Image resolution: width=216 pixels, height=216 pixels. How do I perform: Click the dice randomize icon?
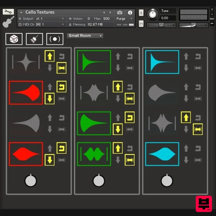[14, 39]
